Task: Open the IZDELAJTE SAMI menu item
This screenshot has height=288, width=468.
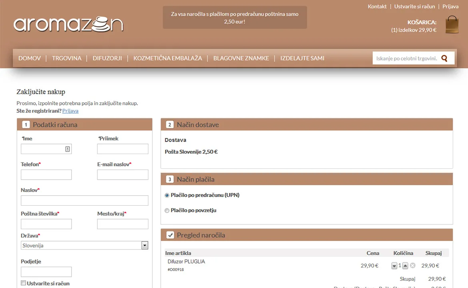Action: pyautogui.click(x=302, y=58)
